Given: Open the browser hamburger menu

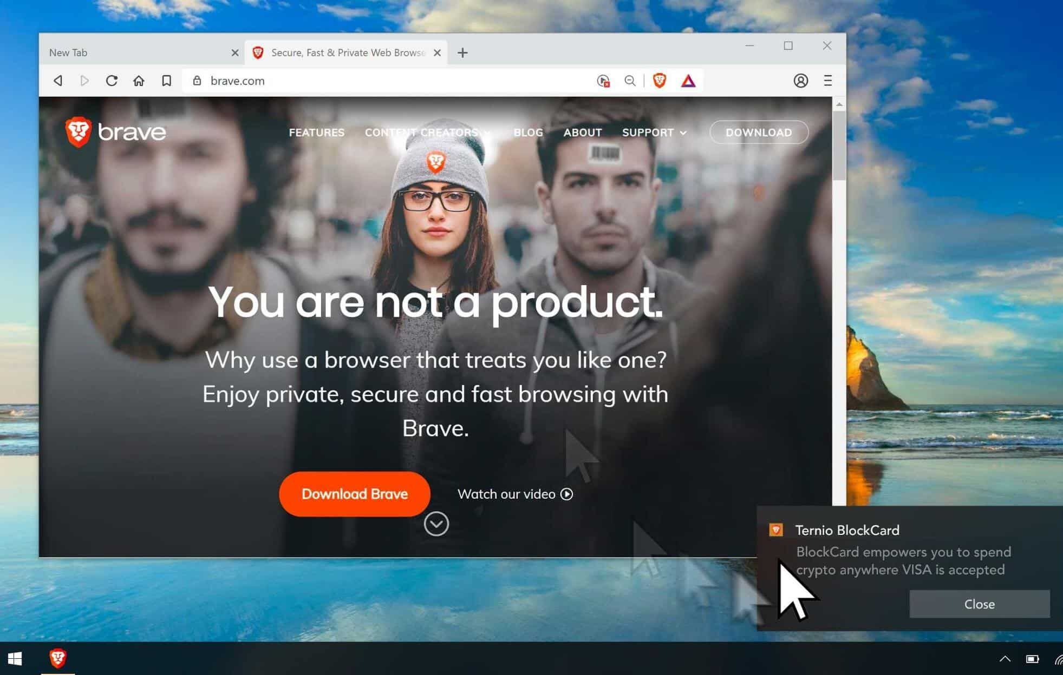Looking at the screenshot, I should tap(827, 81).
